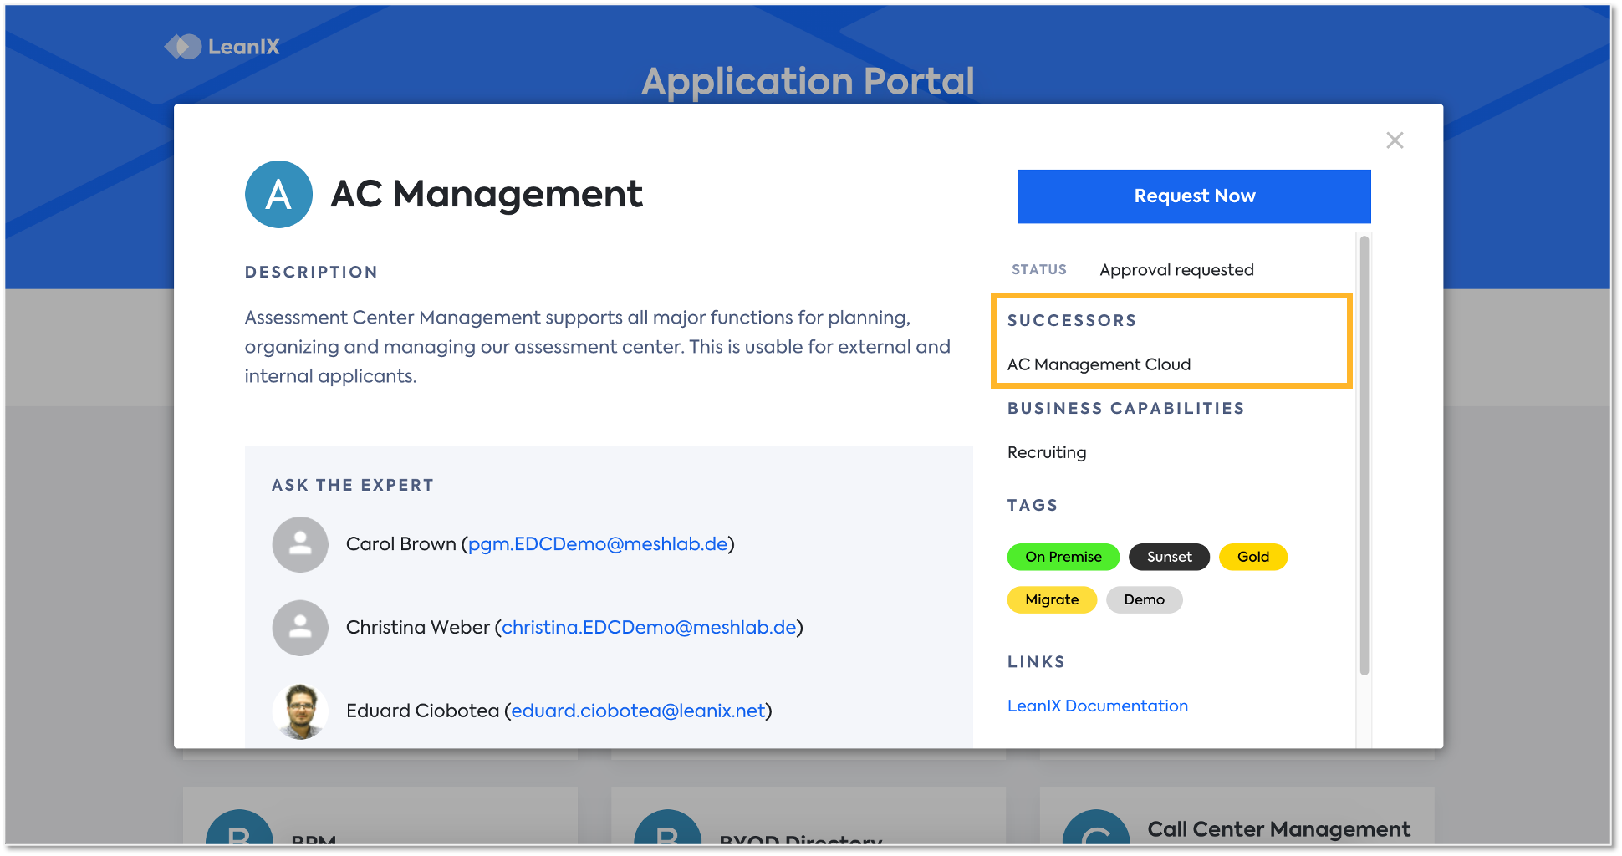Image resolution: width=1622 pixels, height=856 pixels.
Task: Open the LeanIX Documentation link
Action: coord(1097,706)
